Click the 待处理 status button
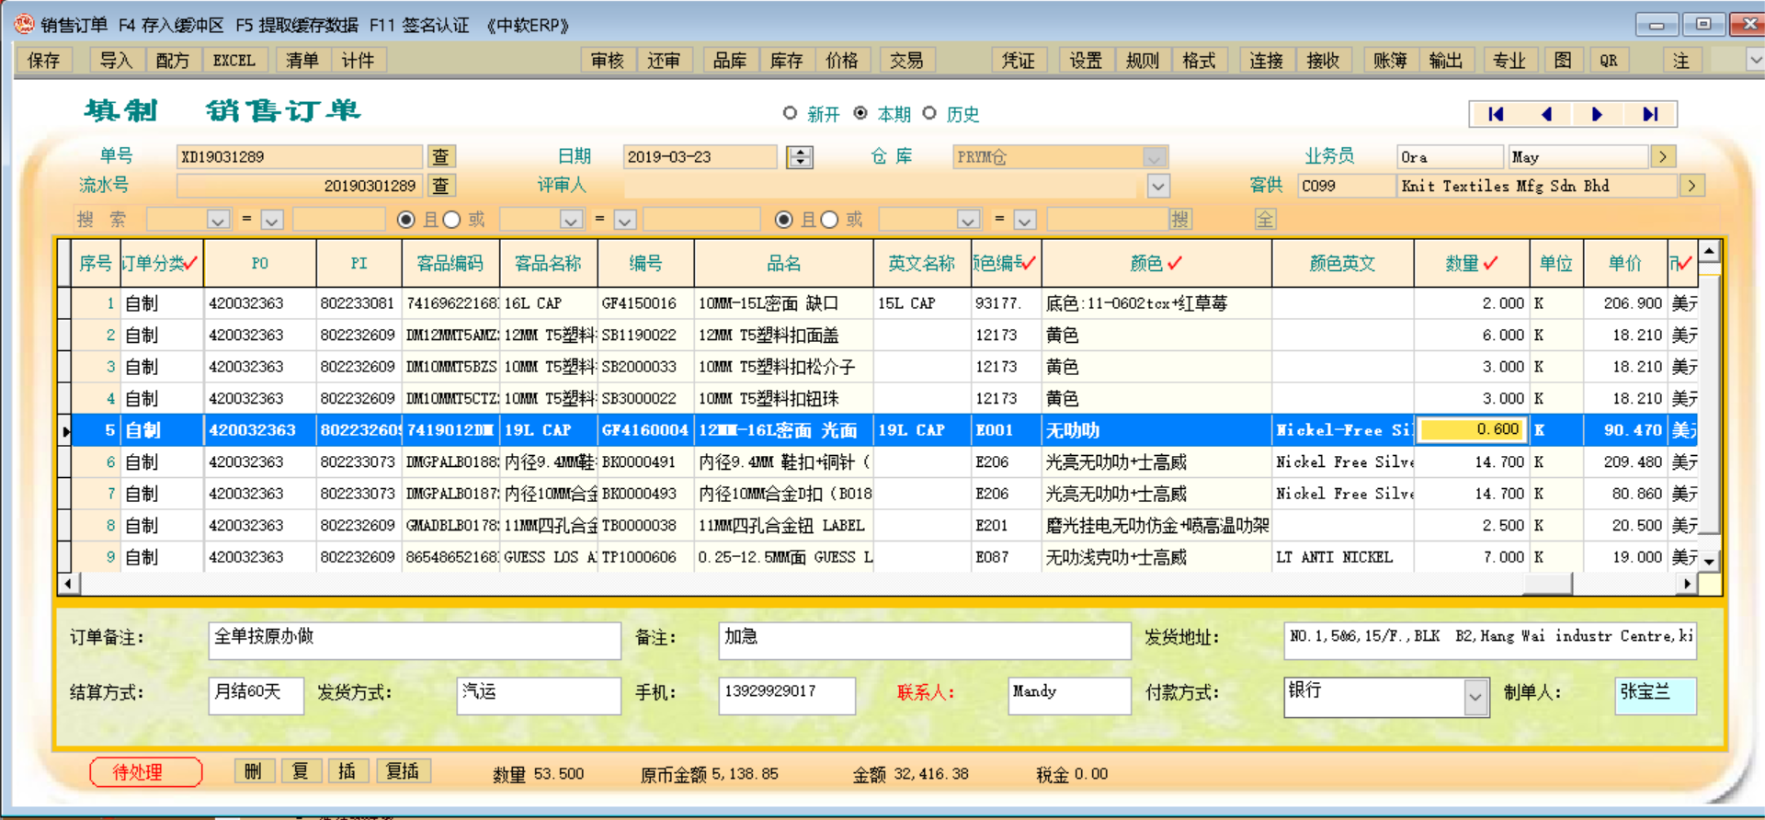The width and height of the screenshot is (1765, 820). click(146, 772)
